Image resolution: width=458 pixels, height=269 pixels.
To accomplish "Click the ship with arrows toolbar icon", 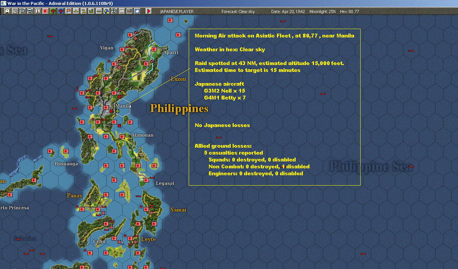I will 99,11.
